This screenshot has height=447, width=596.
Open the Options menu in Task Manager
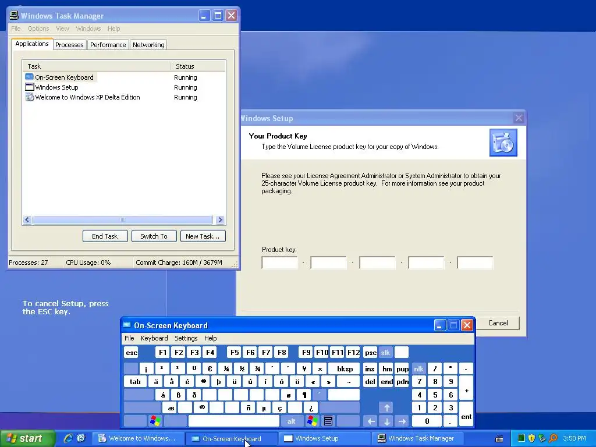coord(38,29)
